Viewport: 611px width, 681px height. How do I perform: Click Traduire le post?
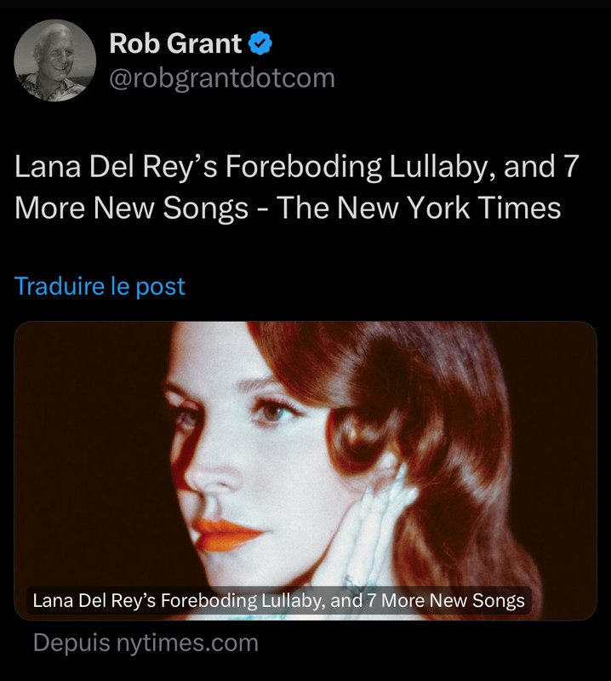(x=100, y=286)
